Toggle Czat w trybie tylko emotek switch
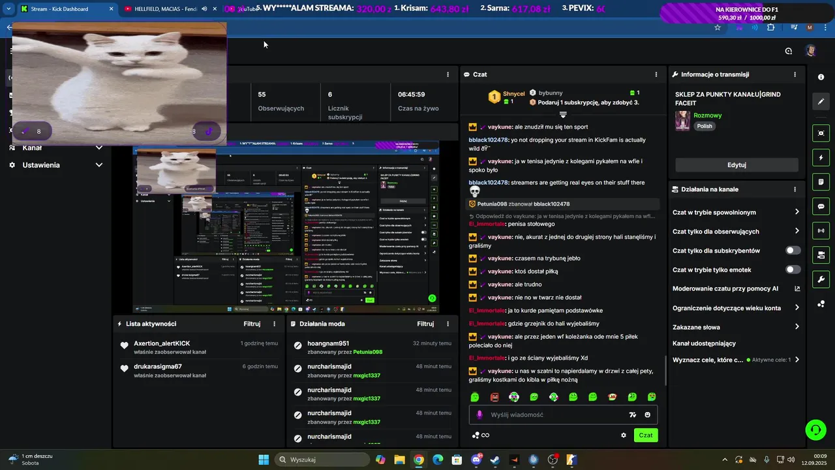835x470 pixels. pos(793,270)
